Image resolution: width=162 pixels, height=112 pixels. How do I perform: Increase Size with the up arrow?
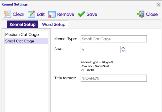(x=123, y=48)
